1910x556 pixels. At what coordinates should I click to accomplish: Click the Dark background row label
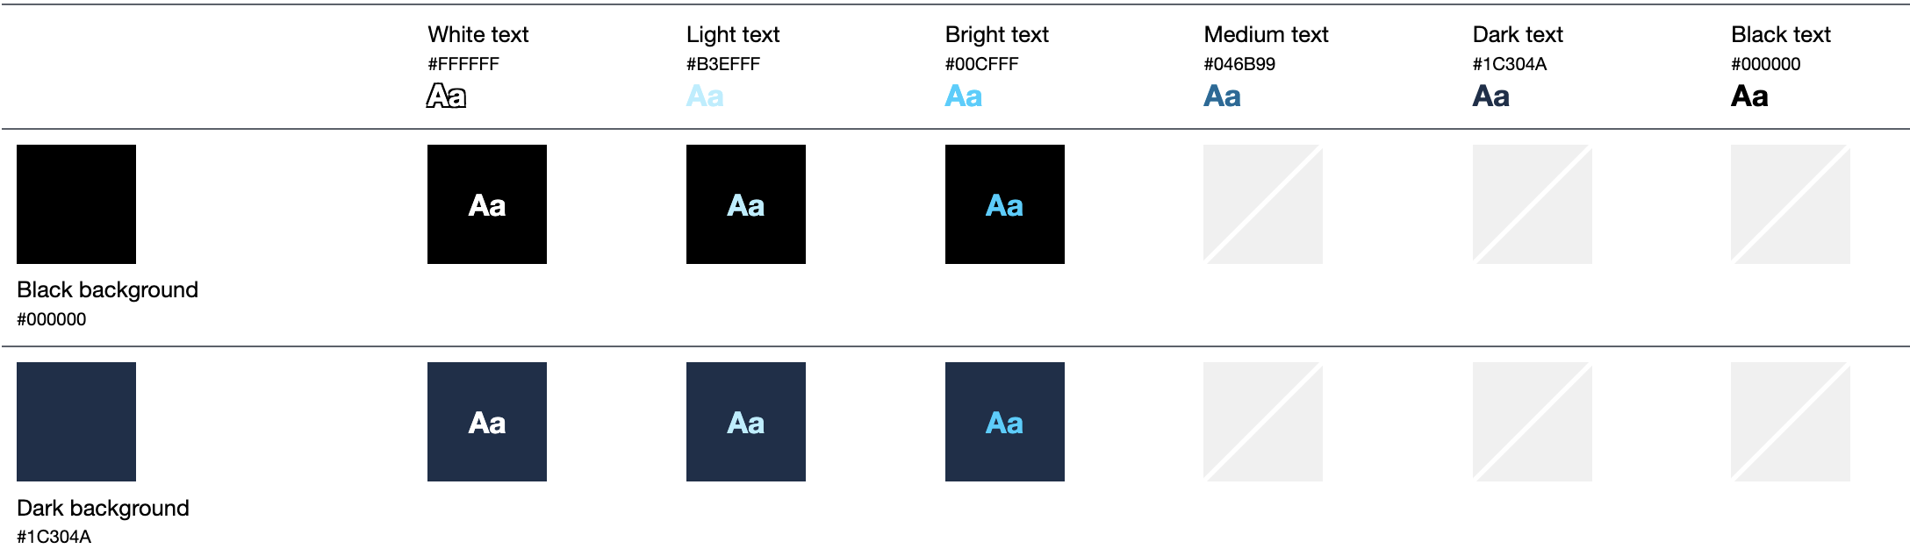click(x=103, y=508)
